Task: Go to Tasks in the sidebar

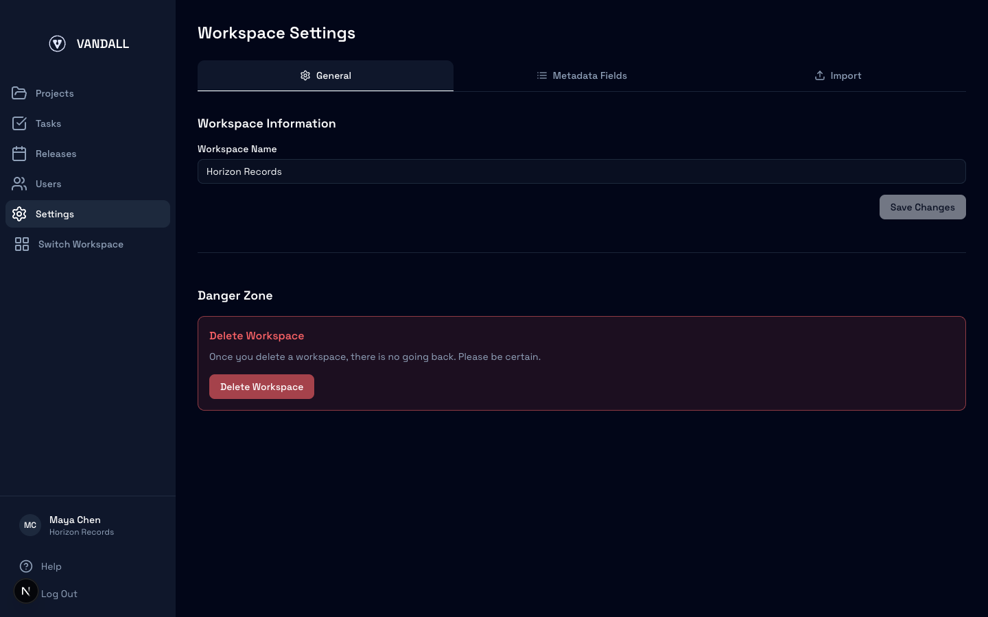Action: coord(88,123)
